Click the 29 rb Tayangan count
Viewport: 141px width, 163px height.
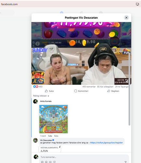point(122,87)
